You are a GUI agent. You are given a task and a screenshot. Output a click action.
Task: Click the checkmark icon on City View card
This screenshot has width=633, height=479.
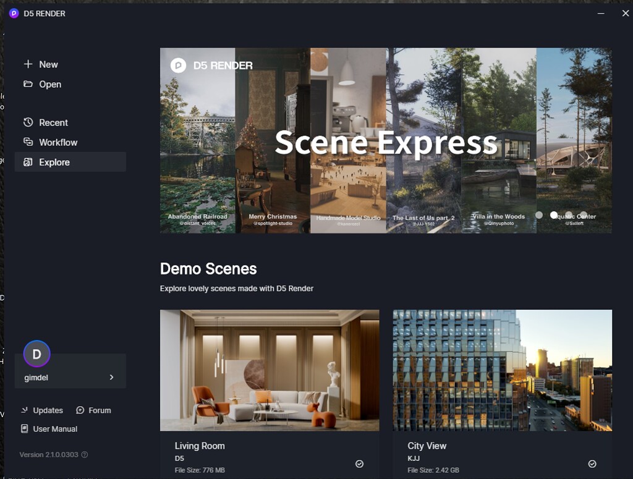coord(592,464)
